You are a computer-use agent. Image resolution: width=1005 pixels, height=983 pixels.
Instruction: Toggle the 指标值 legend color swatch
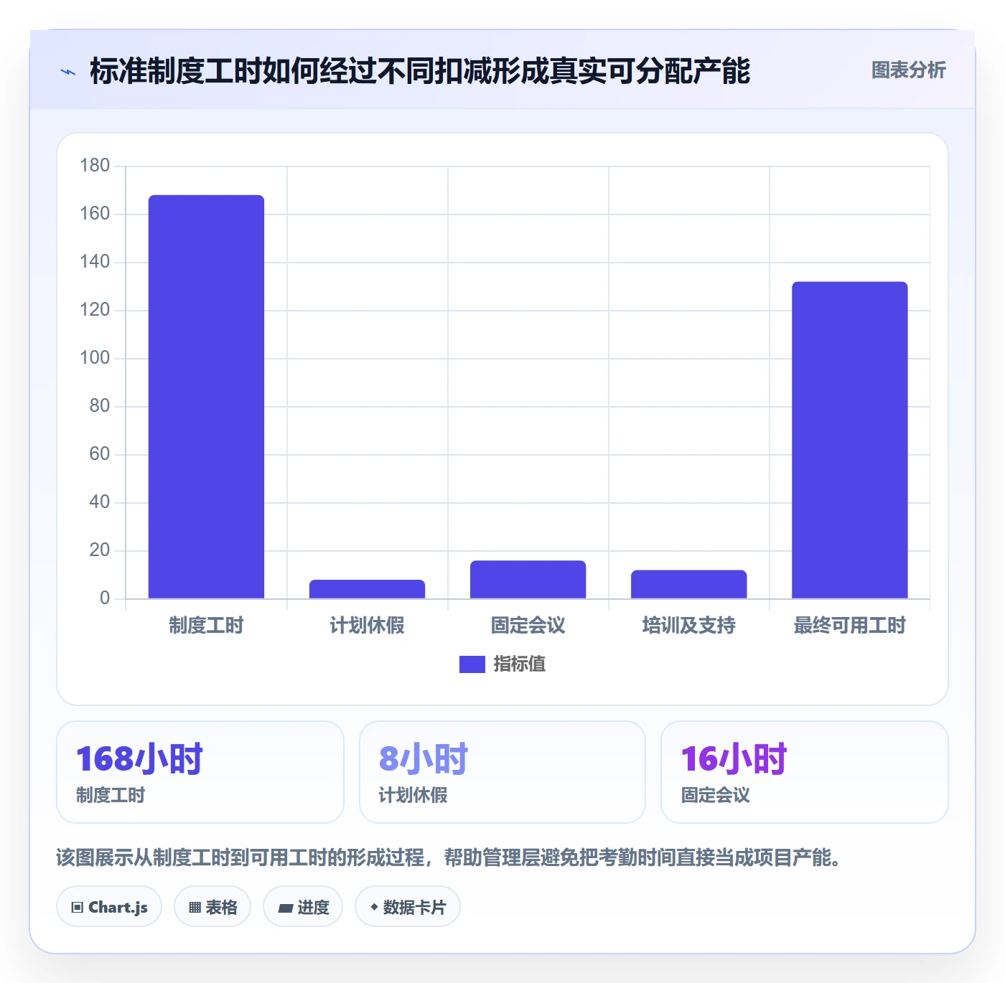tap(472, 664)
